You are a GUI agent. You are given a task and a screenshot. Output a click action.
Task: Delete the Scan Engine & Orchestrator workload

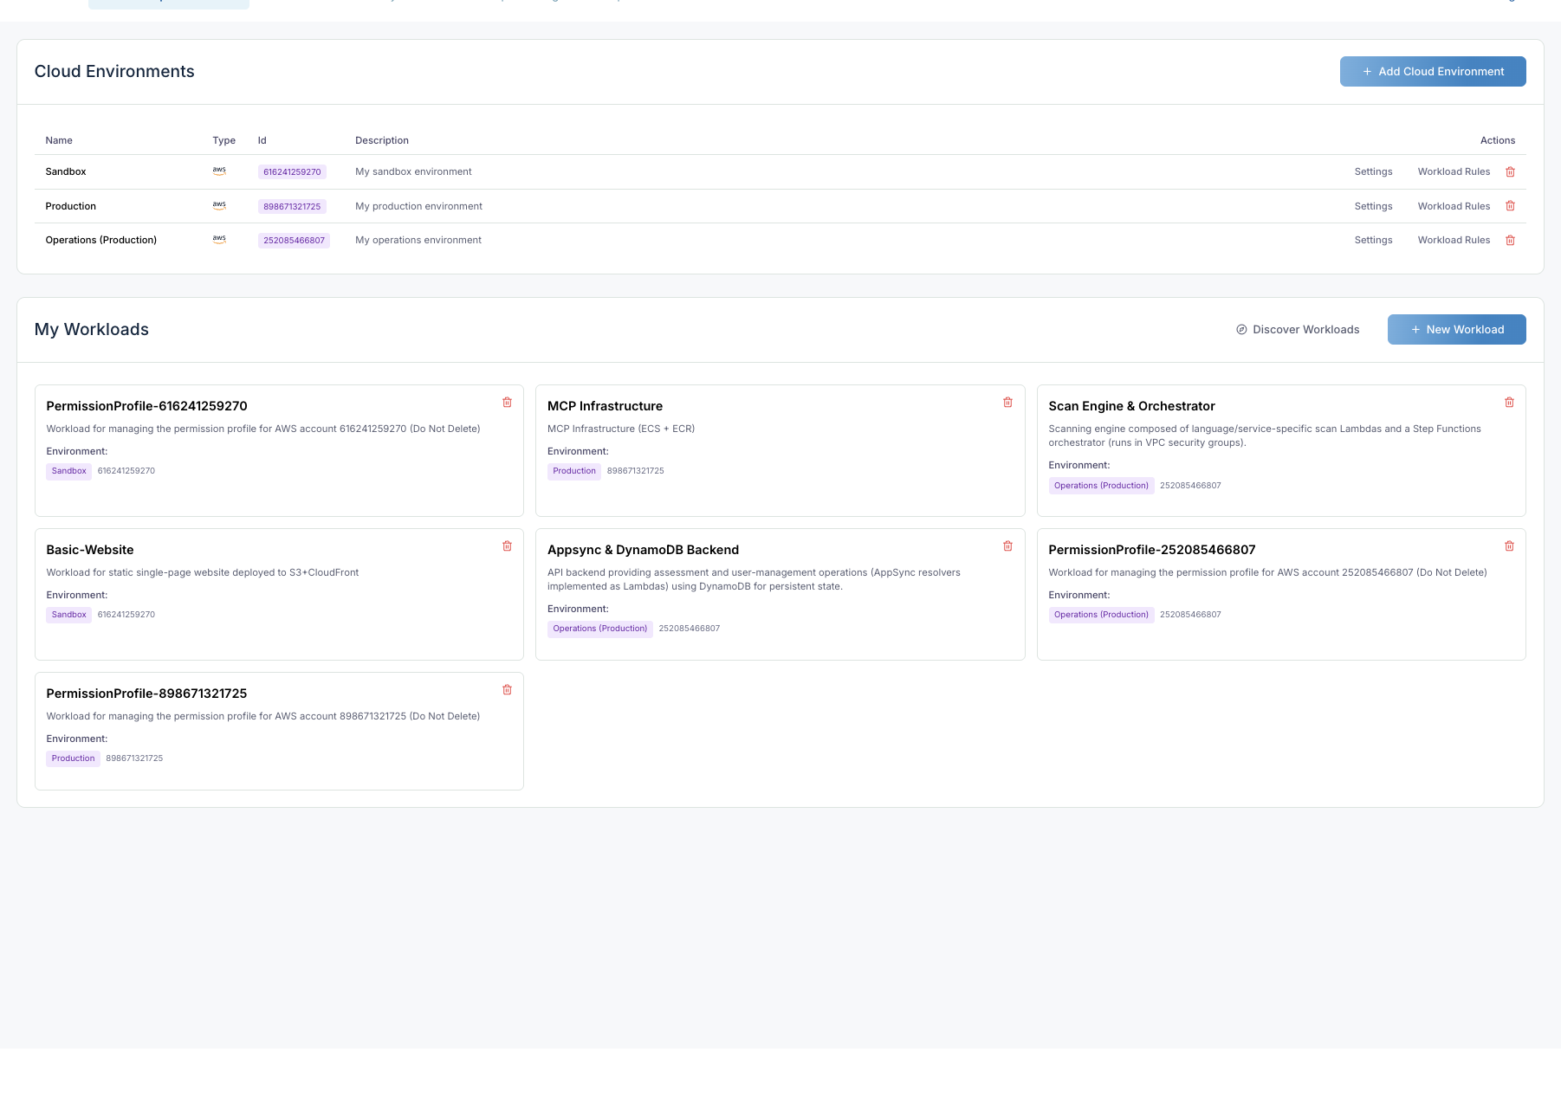click(x=1509, y=402)
